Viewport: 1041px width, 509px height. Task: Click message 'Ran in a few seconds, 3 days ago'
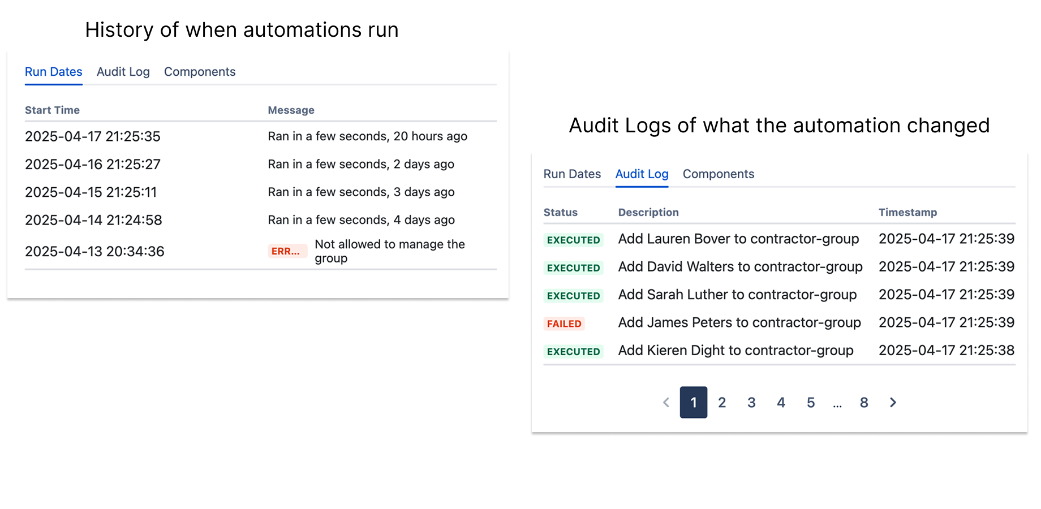point(361,192)
